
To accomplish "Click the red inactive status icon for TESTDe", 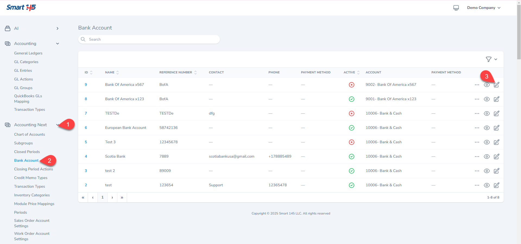I will 351,113.
